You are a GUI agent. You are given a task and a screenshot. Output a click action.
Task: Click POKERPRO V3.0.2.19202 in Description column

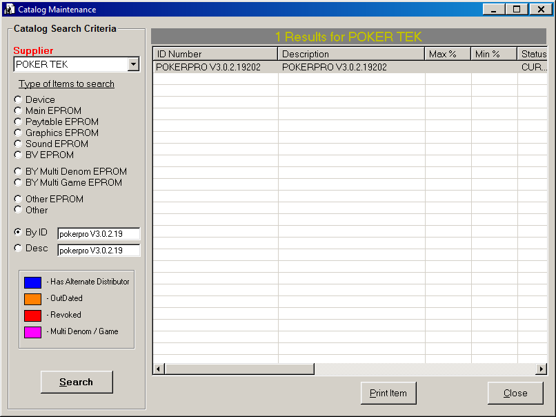click(x=352, y=67)
